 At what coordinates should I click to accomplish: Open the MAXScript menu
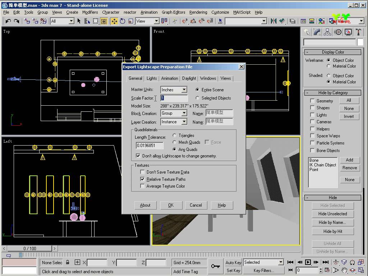[x=242, y=12]
